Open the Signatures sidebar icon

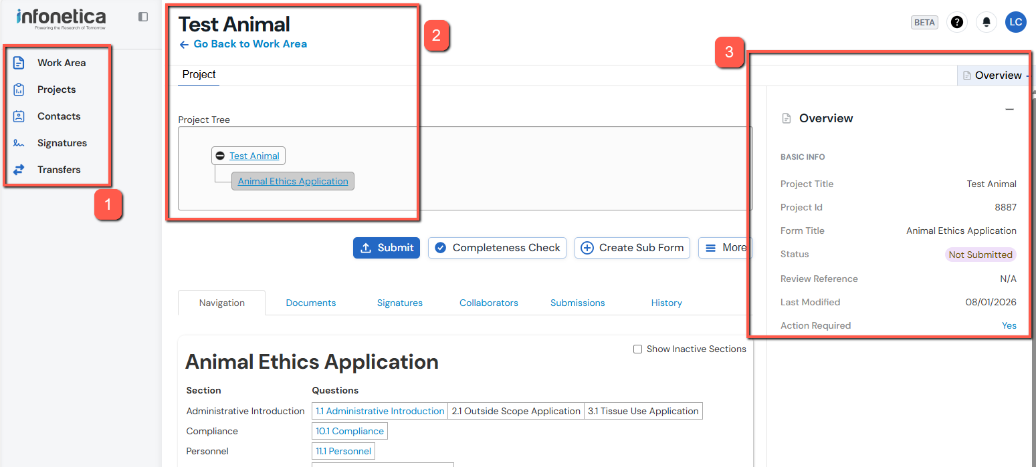[x=19, y=143]
